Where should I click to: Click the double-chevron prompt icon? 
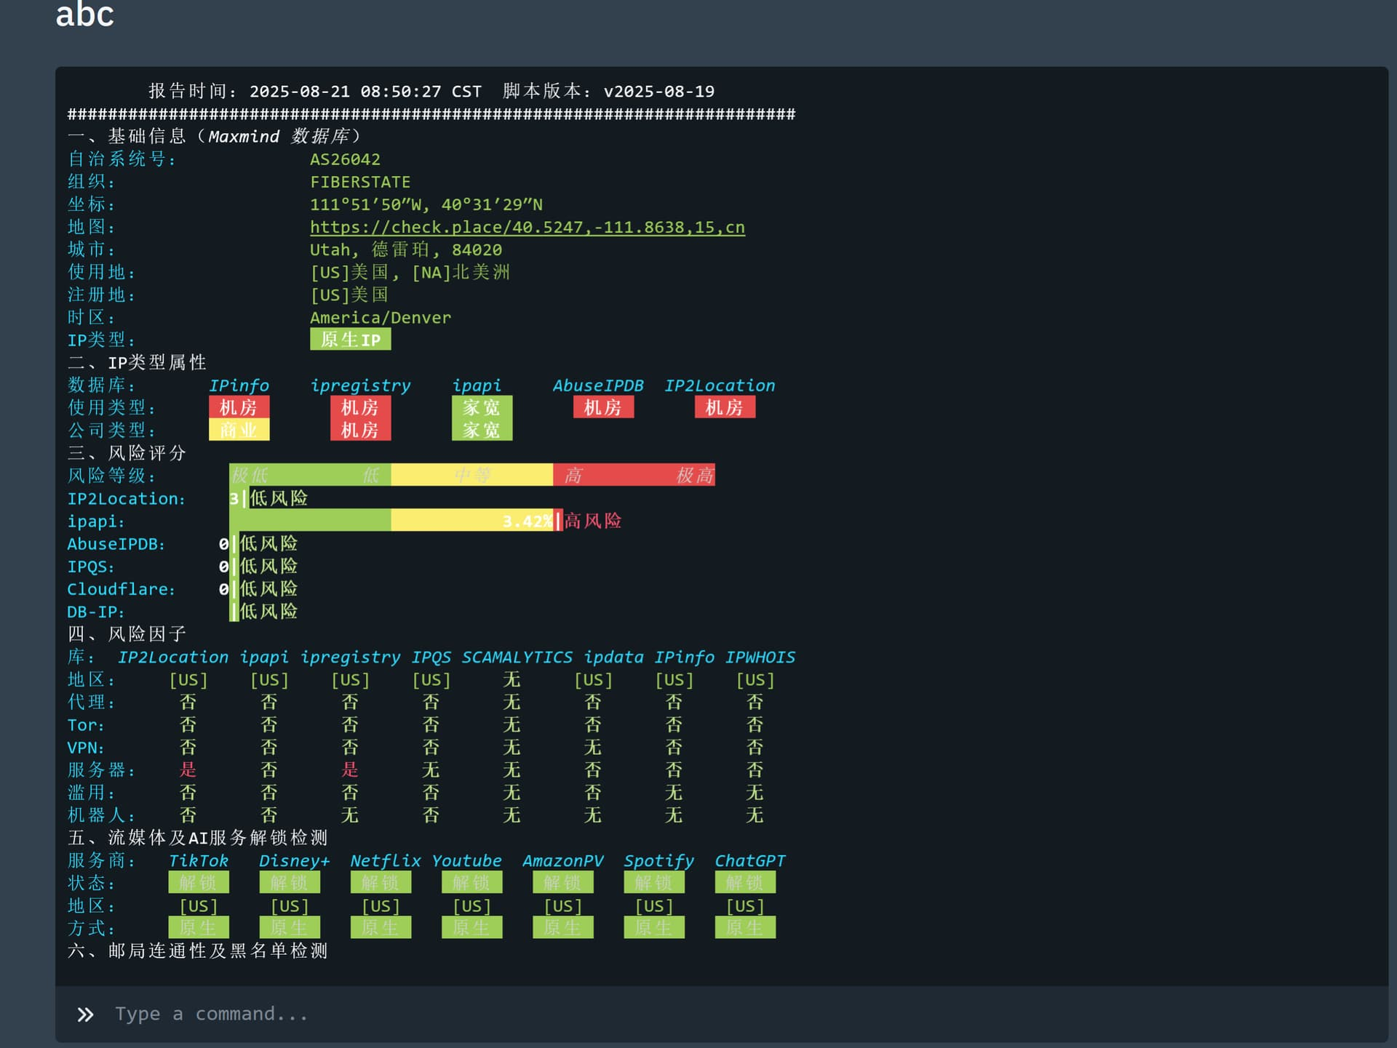coord(85,1015)
